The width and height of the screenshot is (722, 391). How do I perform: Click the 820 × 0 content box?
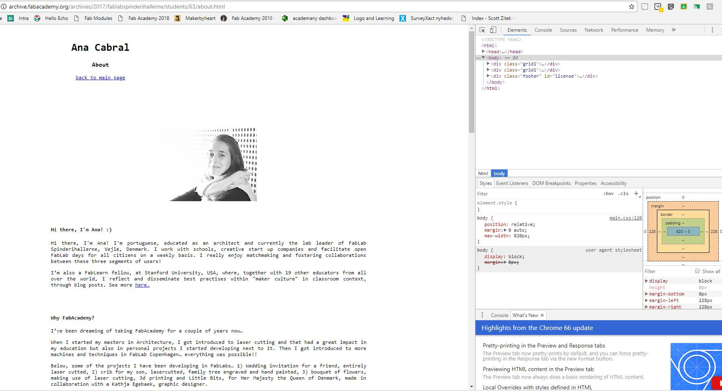tap(683, 231)
